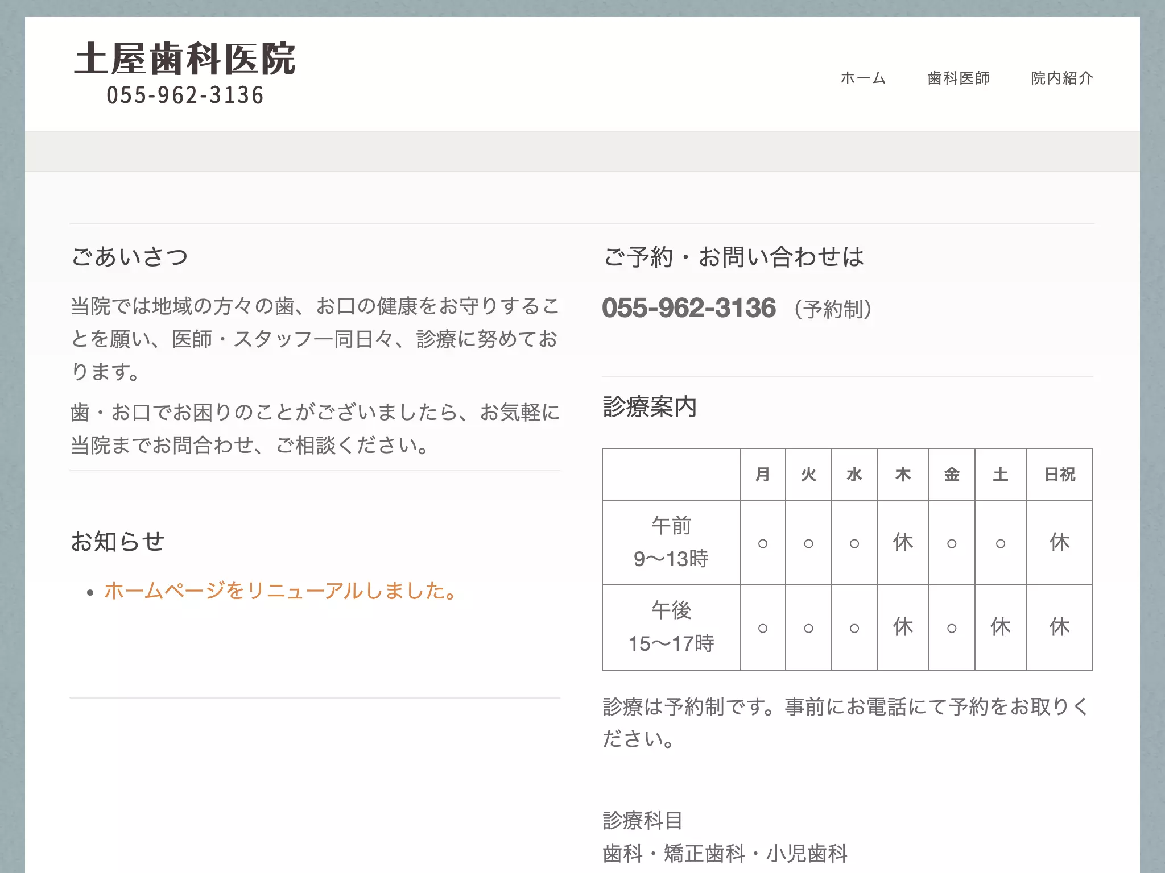The image size is (1165, 873).
Task: Open the 歯科医師 navigation link
Action: click(x=959, y=78)
